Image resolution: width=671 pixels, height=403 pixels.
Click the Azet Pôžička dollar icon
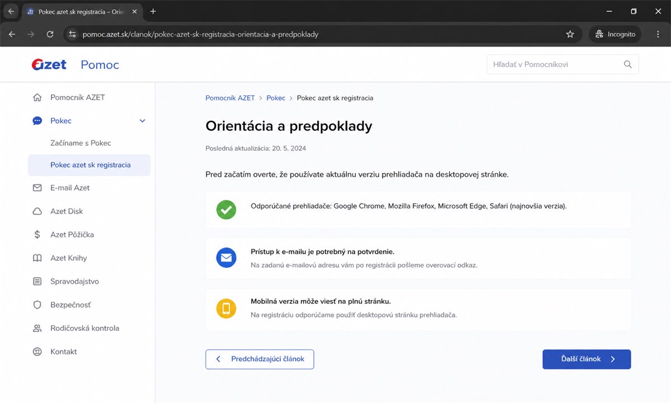coord(37,235)
